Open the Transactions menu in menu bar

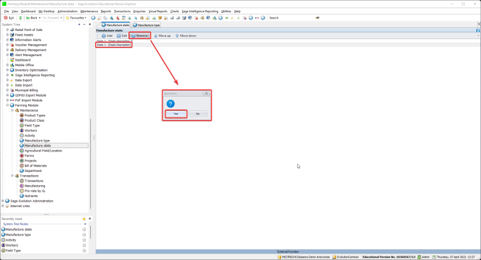pos(122,11)
